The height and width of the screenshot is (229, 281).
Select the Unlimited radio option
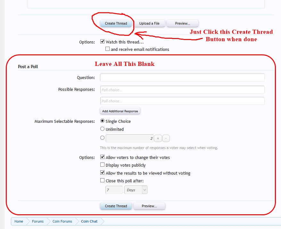[102, 129]
